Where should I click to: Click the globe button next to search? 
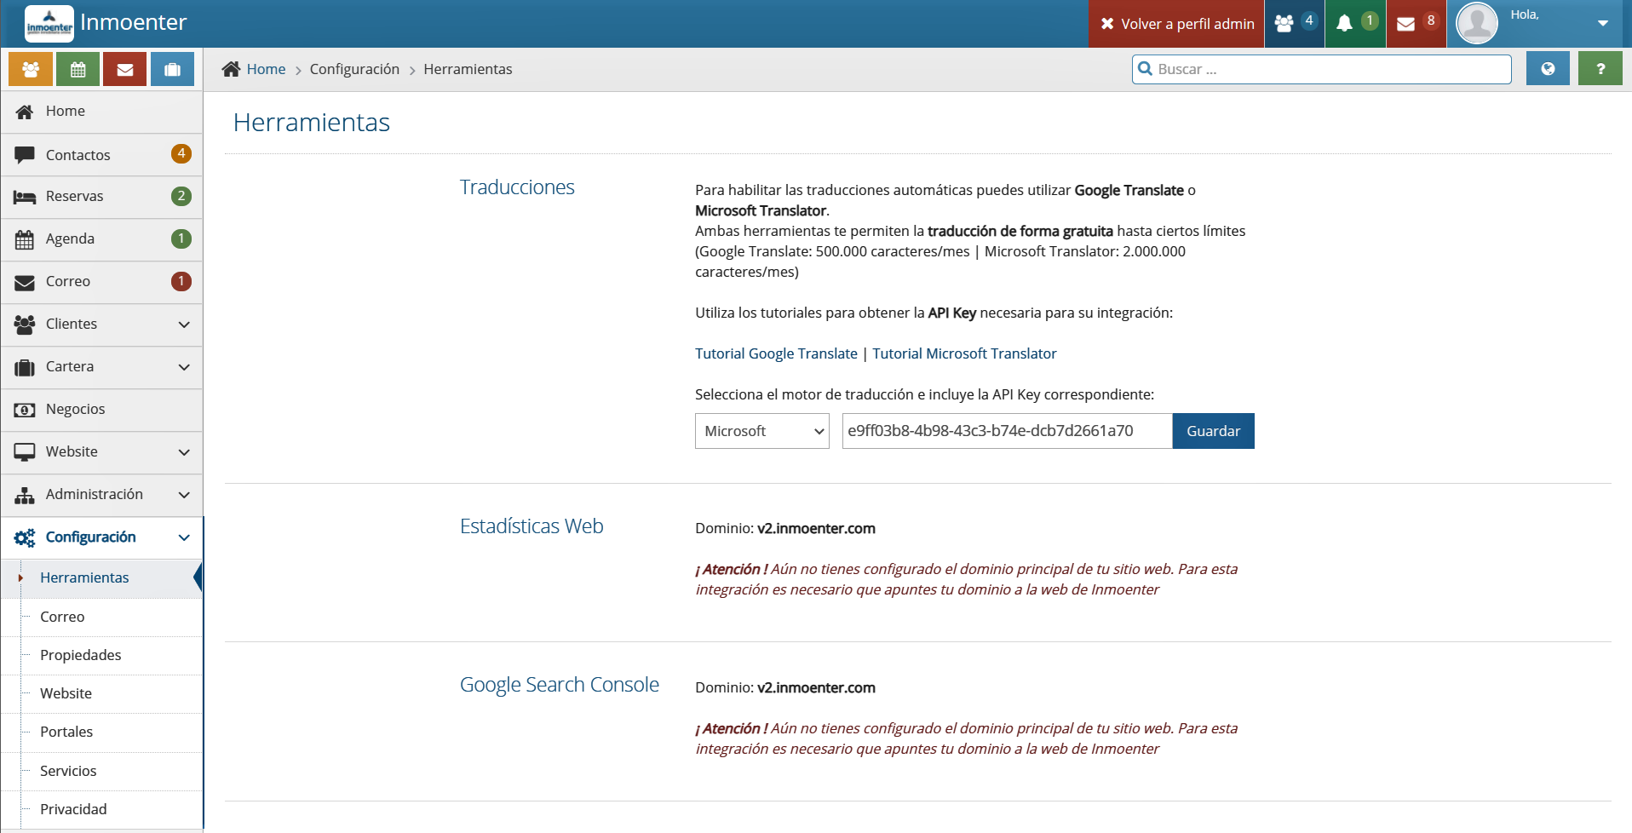pos(1548,69)
